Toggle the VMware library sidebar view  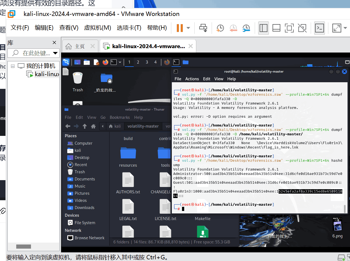click(264, 28)
